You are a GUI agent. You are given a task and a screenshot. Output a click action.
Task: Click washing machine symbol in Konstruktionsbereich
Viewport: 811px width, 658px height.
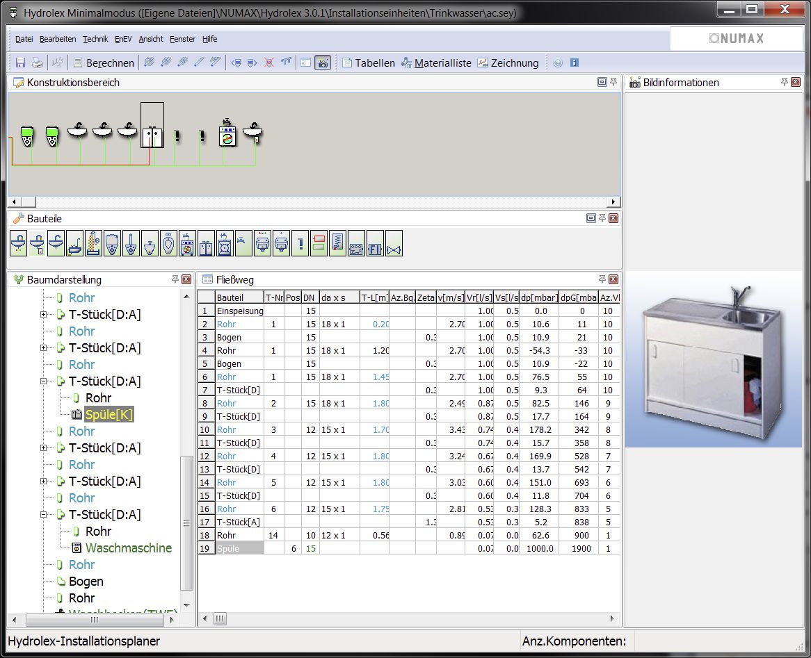227,134
